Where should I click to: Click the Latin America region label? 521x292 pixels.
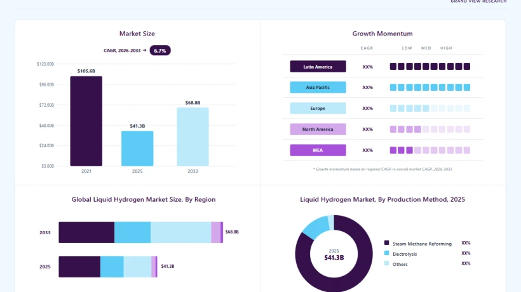tap(318, 67)
